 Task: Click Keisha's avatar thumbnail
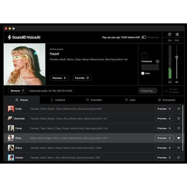pos(11,157)
